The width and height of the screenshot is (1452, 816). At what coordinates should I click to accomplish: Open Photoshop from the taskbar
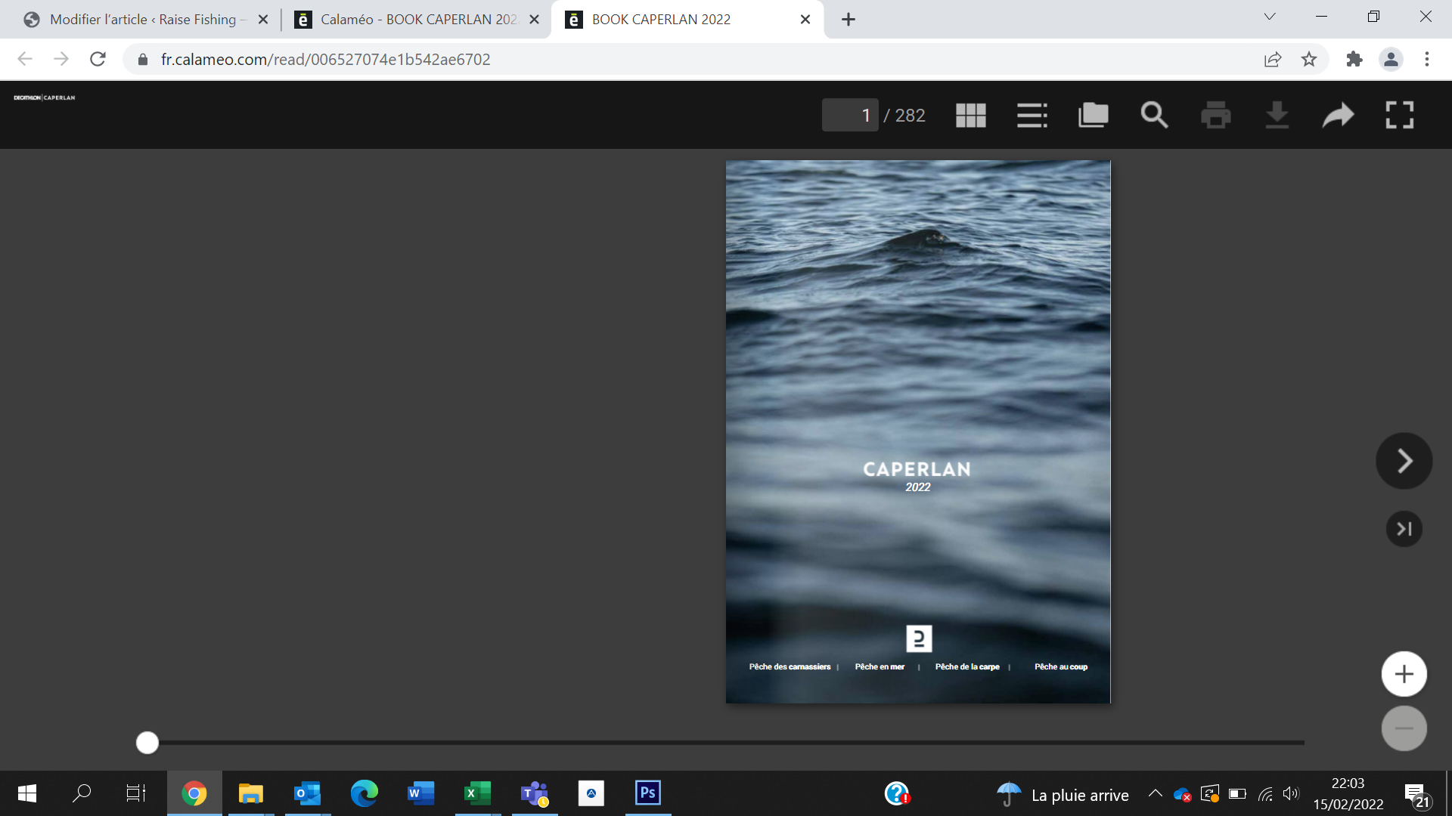click(x=648, y=793)
